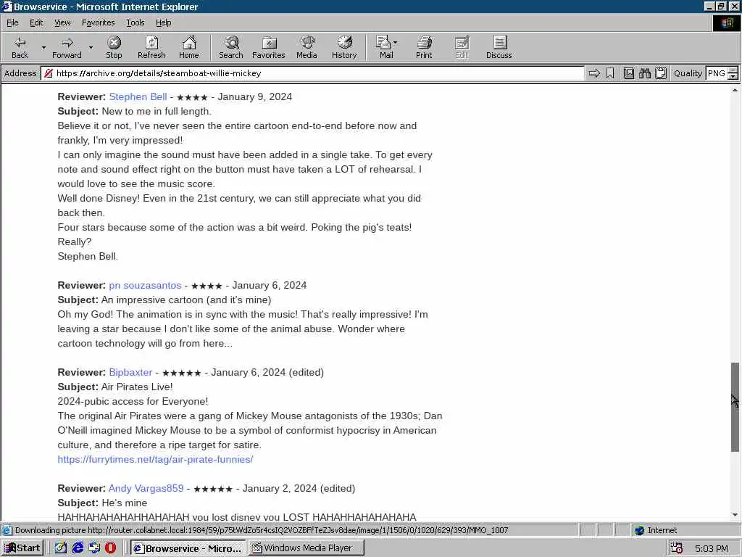Switch to the Windows Media Player taskbar button

(x=307, y=548)
